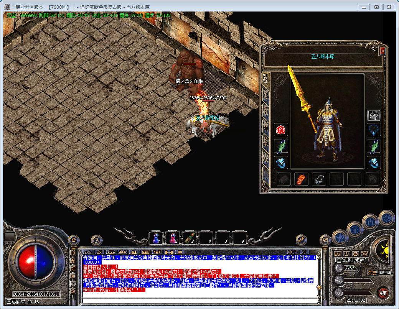Image resolution: width=399 pixels, height=309 pixels.
Task: Use the red potion in hotkey slot 2
Action: [173, 238]
